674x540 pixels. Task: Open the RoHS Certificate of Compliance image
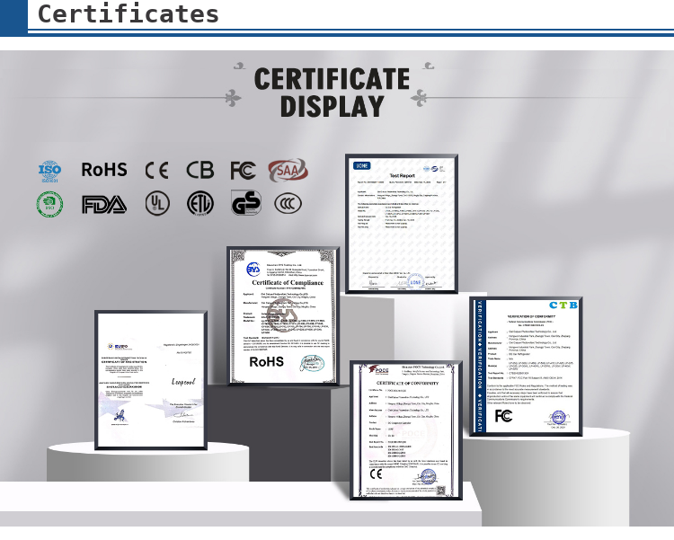(283, 316)
